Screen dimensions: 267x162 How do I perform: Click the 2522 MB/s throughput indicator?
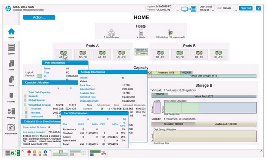141,53
